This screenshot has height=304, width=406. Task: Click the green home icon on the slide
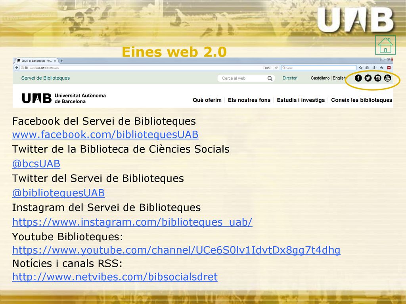click(x=385, y=45)
